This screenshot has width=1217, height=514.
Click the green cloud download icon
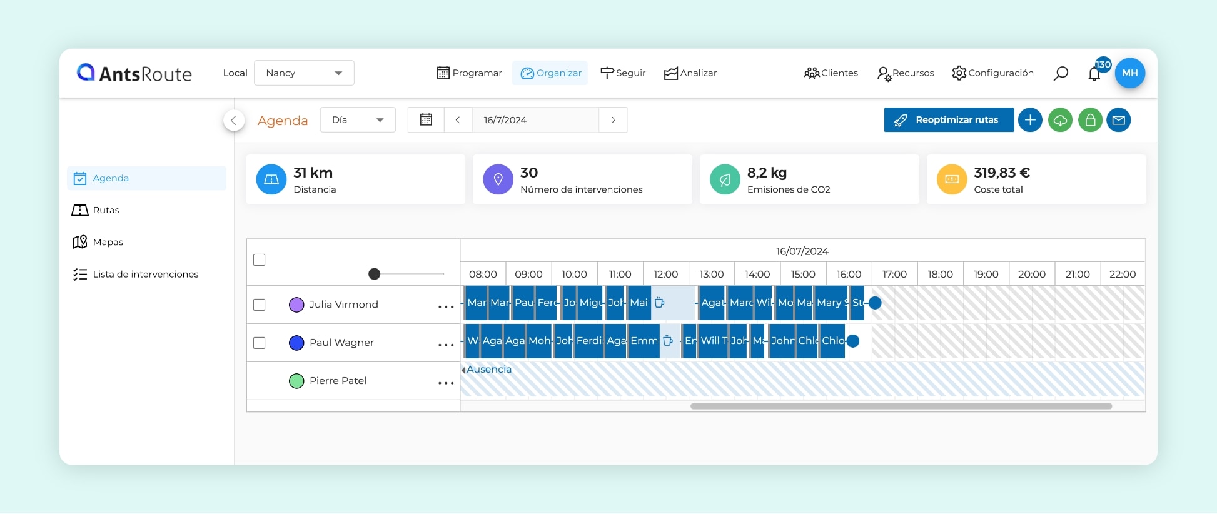[x=1060, y=120]
